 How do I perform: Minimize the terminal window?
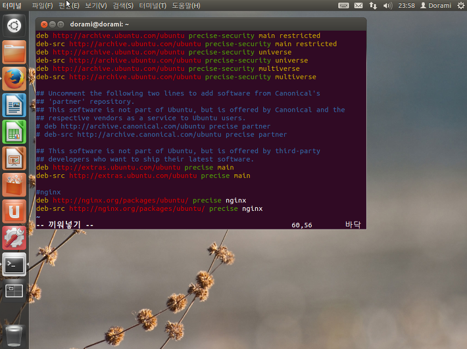(53, 24)
